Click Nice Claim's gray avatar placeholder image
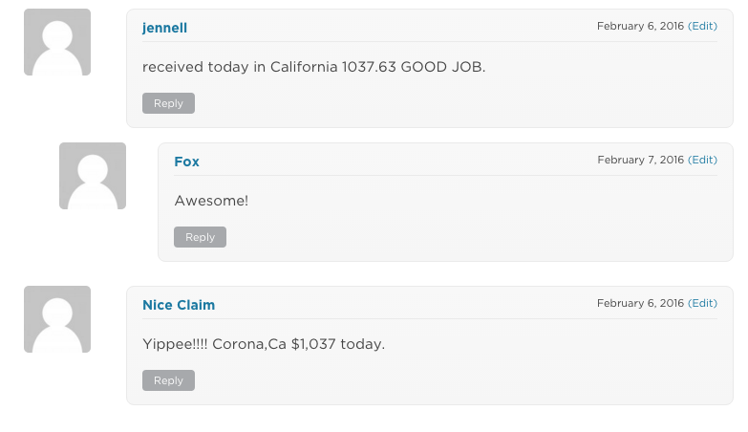The width and height of the screenshot is (748, 432). click(x=57, y=319)
